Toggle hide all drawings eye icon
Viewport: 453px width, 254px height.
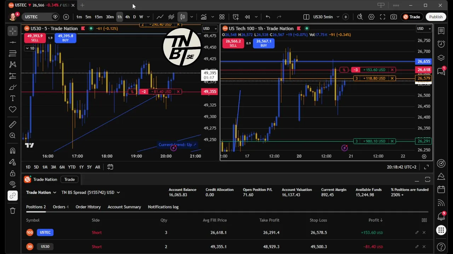(x=13, y=184)
